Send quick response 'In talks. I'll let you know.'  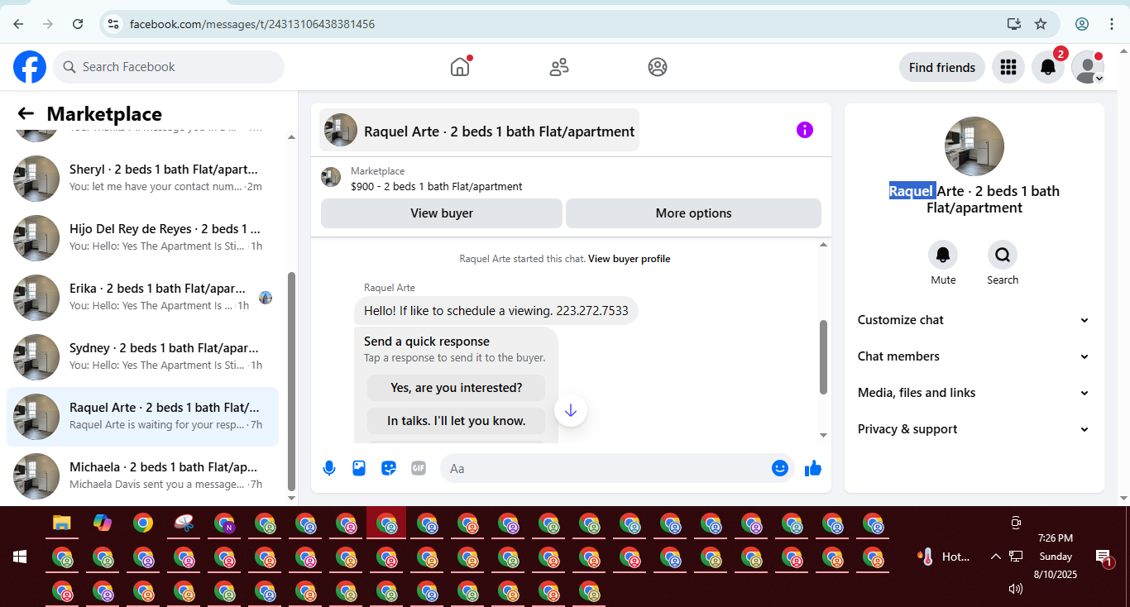tap(457, 421)
